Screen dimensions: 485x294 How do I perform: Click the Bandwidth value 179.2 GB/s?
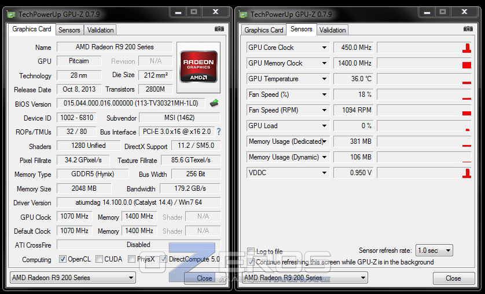coord(190,188)
